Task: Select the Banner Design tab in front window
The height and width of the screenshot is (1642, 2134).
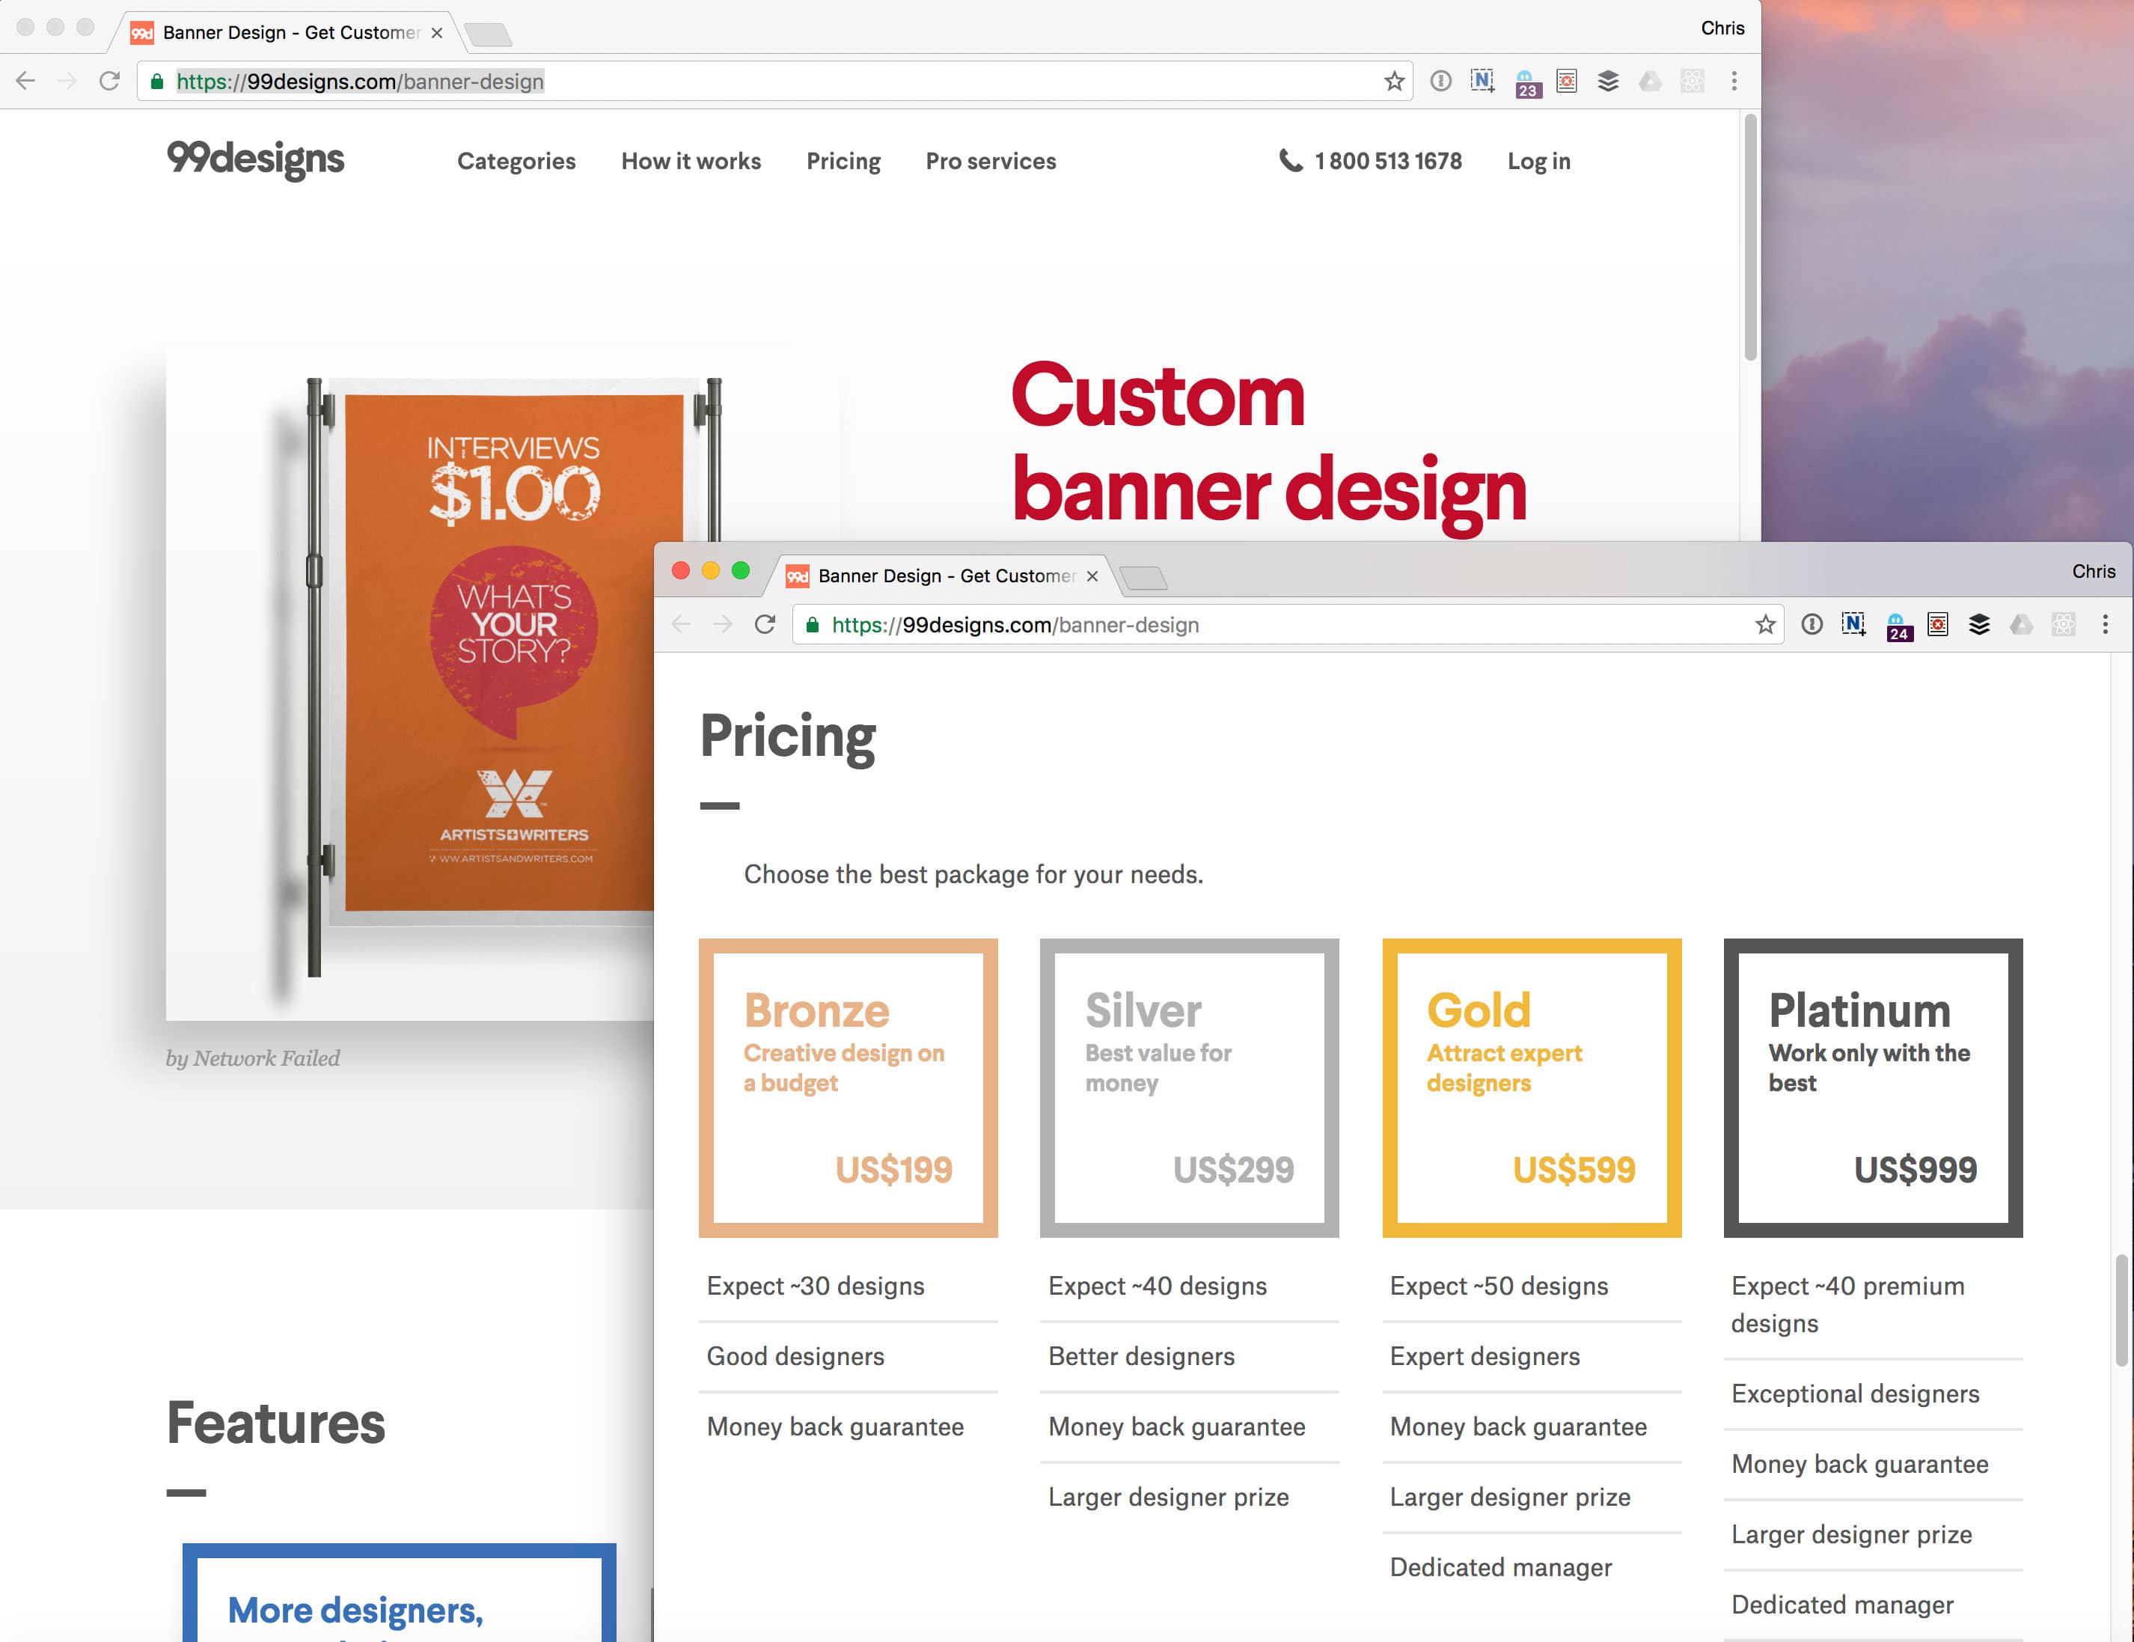Action: [943, 576]
